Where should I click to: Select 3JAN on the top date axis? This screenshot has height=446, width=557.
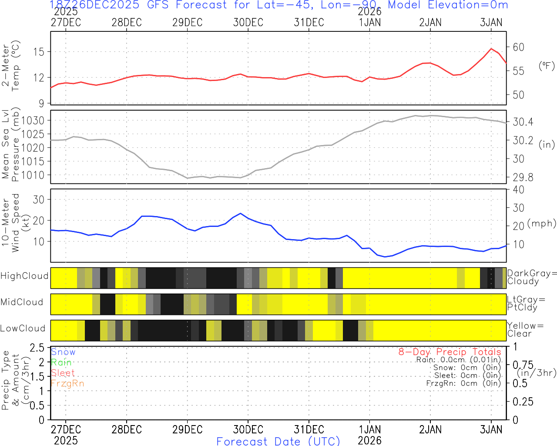click(x=491, y=23)
